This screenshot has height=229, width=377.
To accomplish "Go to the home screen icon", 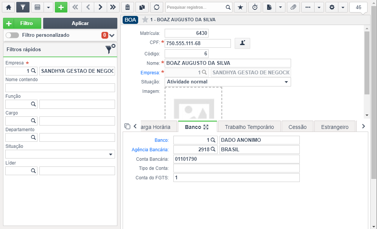I will click(8, 7).
